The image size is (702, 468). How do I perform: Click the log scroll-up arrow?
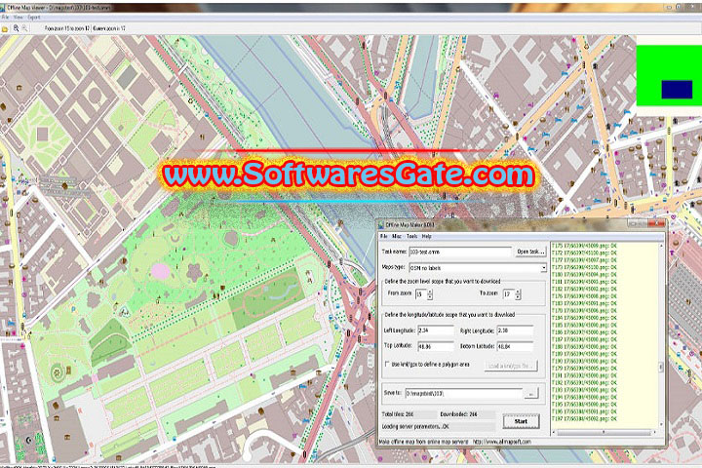pos(661,246)
